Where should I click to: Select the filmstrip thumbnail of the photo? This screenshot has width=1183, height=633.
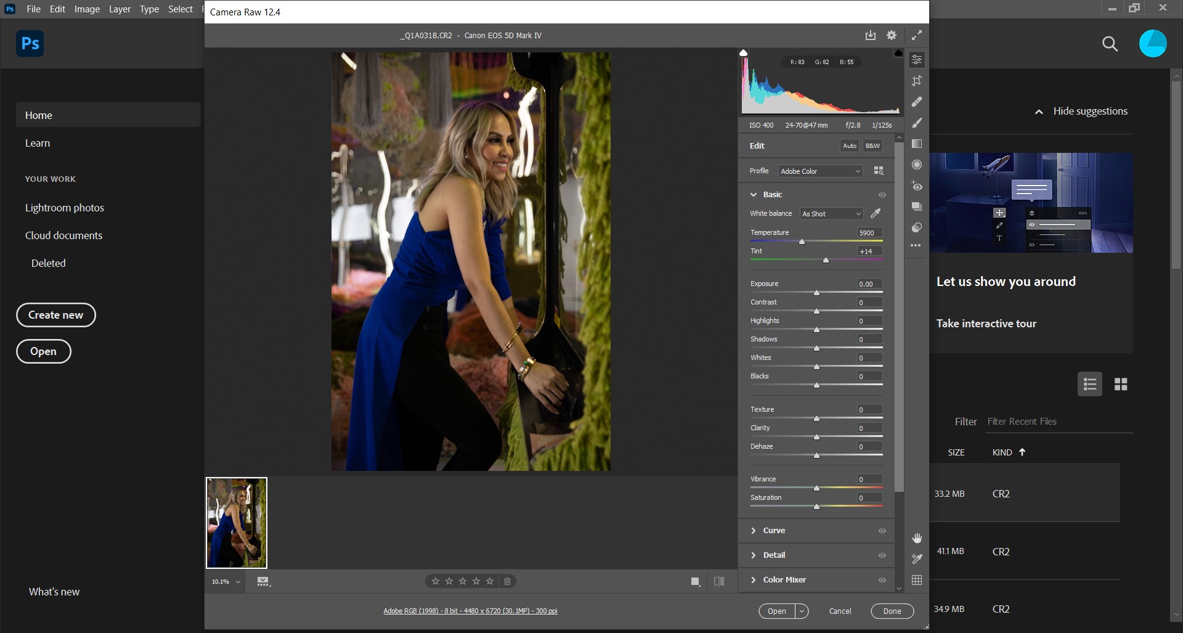pos(237,522)
